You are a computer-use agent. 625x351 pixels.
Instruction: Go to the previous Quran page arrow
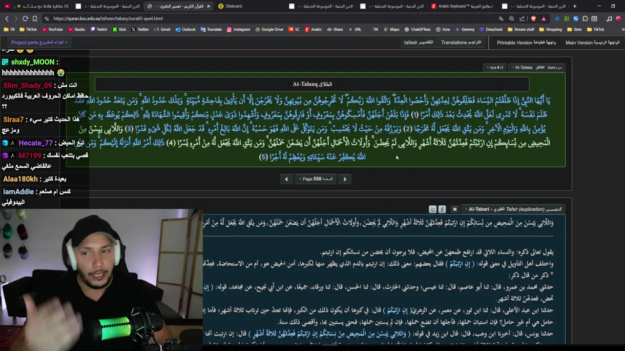[287, 179]
